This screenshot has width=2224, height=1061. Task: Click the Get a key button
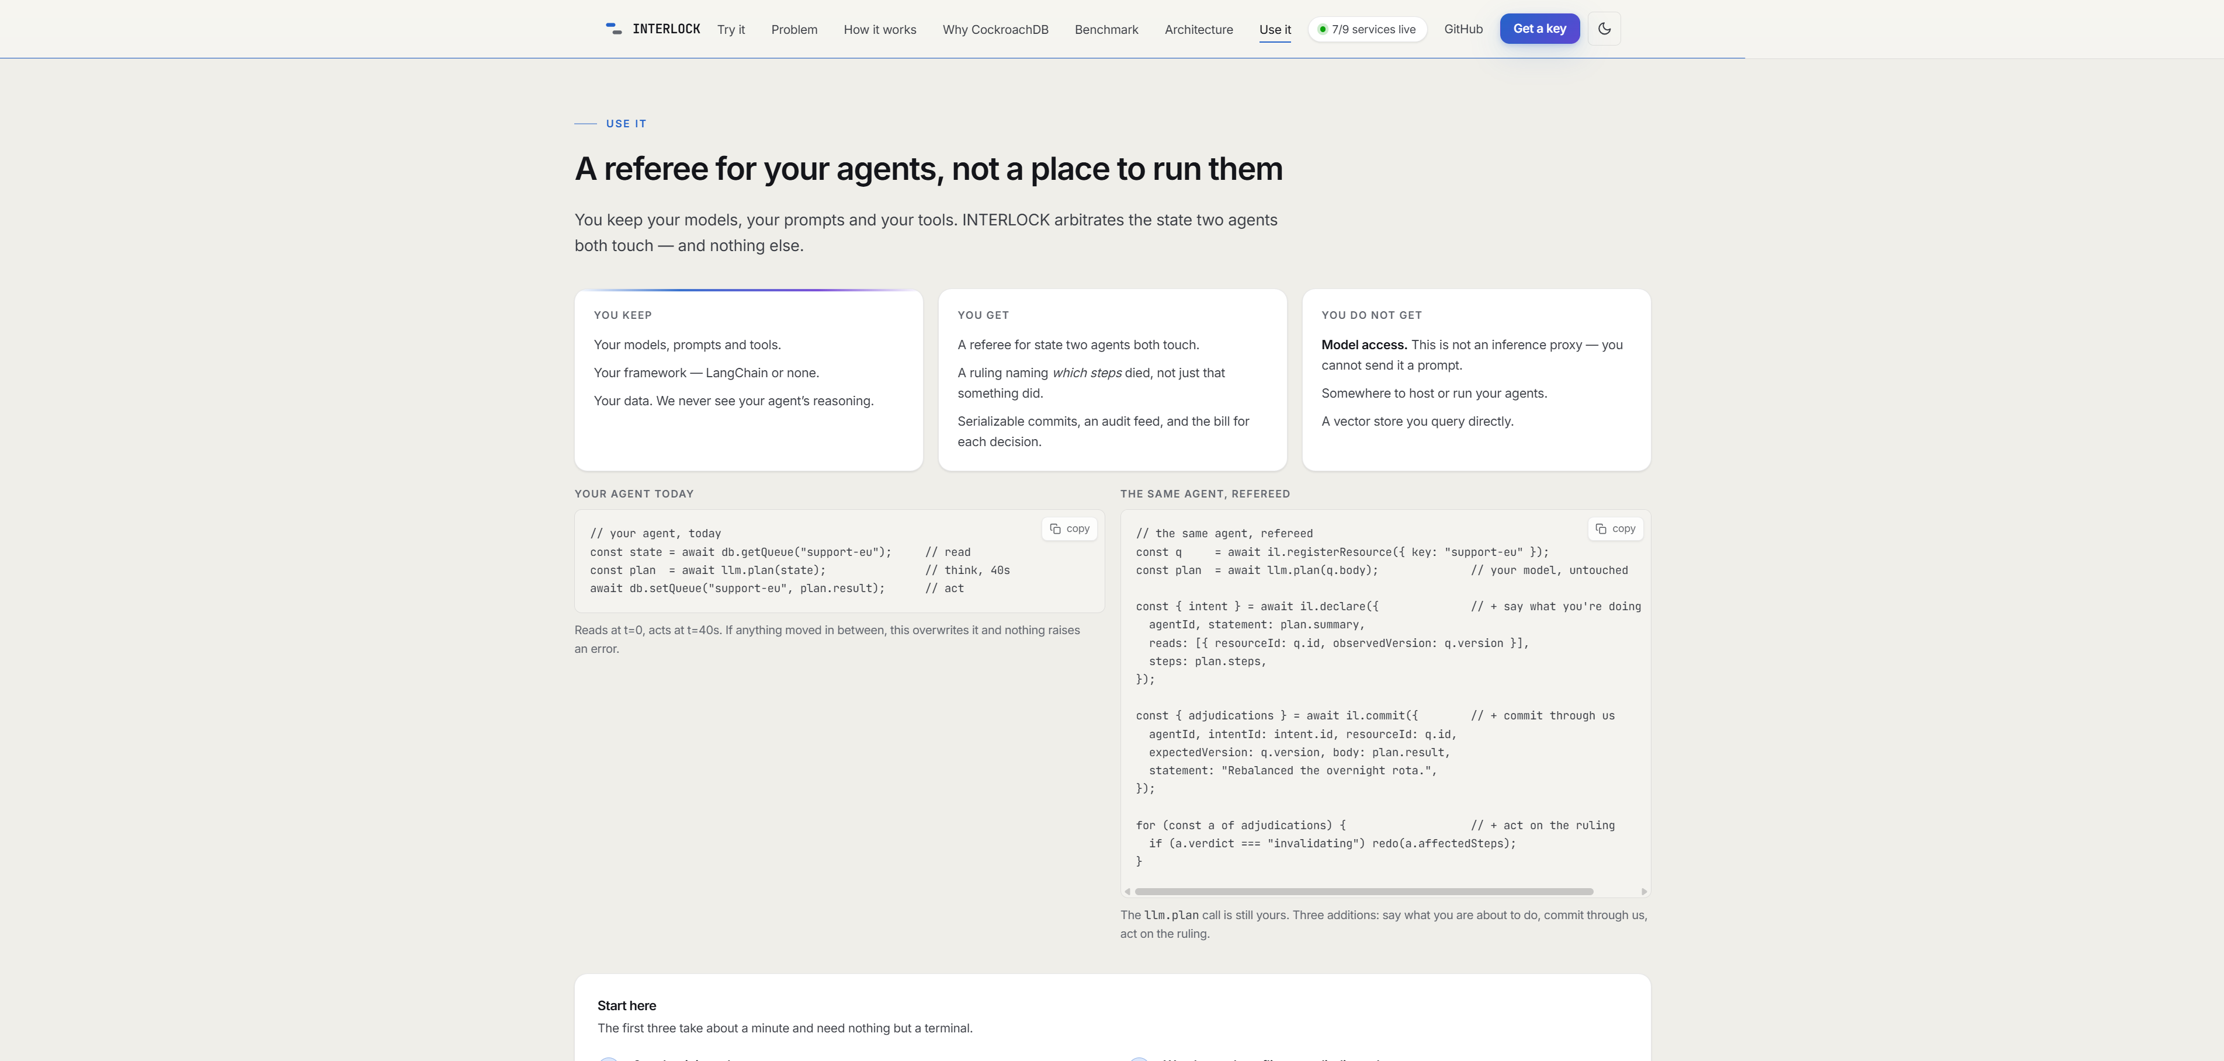[1539, 29]
